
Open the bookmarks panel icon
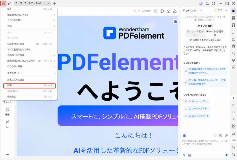(233, 25)
